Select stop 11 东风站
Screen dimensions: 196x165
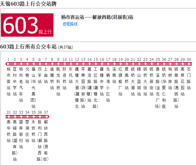click(x=71, y=75)
